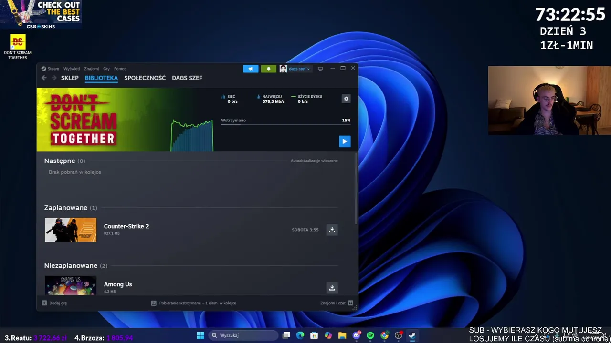
Task: Click the user avatar in the Steam header
Action: 283,69
